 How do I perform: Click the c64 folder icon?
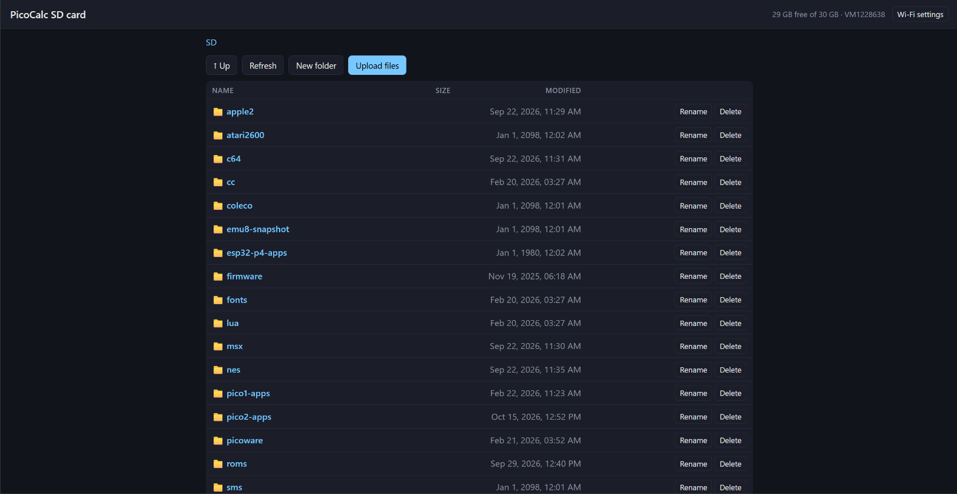pos(218,159)
